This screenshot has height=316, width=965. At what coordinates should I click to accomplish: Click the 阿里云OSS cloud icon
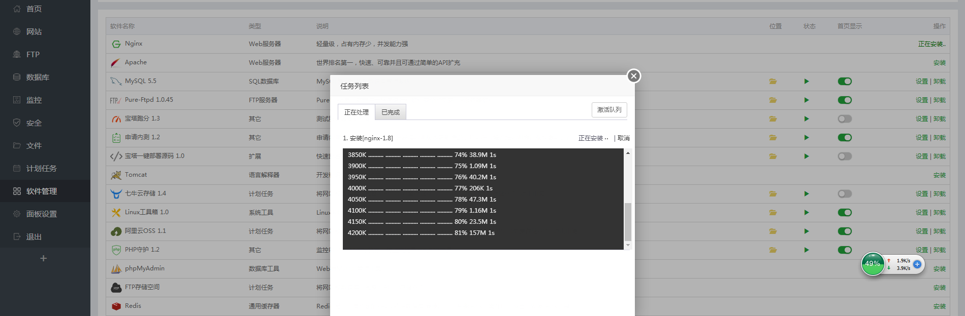point(116,231)
